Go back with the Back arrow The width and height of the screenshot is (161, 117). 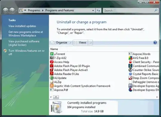pyautogui.click(x=5, y=10)
